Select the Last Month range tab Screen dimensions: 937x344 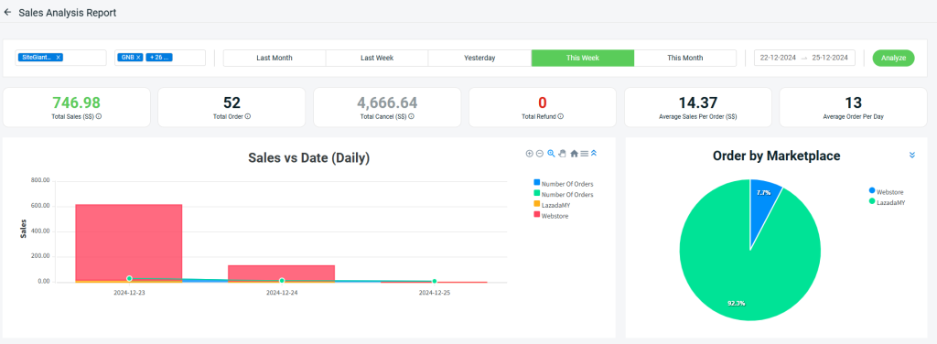275,58
